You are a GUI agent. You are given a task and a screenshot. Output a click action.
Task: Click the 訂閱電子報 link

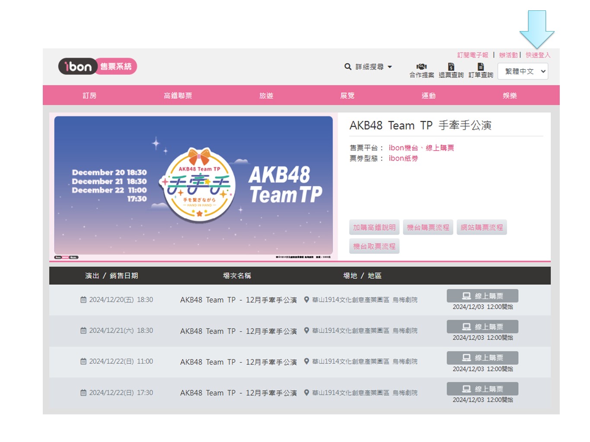tap(472, 55)
